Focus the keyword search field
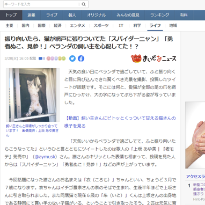Image resolution: width=205 pixels, height=205 pixels. coord(41,4)
